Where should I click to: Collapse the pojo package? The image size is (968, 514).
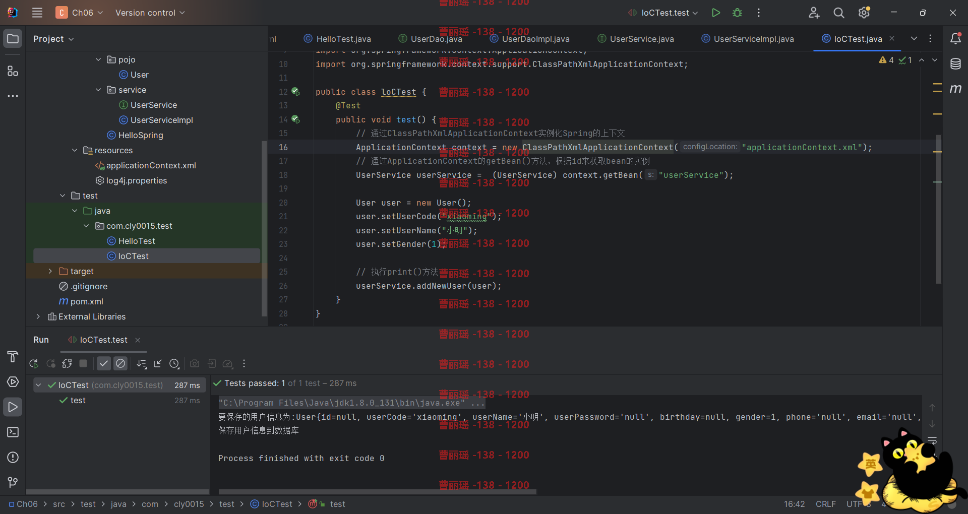point(98,59)
